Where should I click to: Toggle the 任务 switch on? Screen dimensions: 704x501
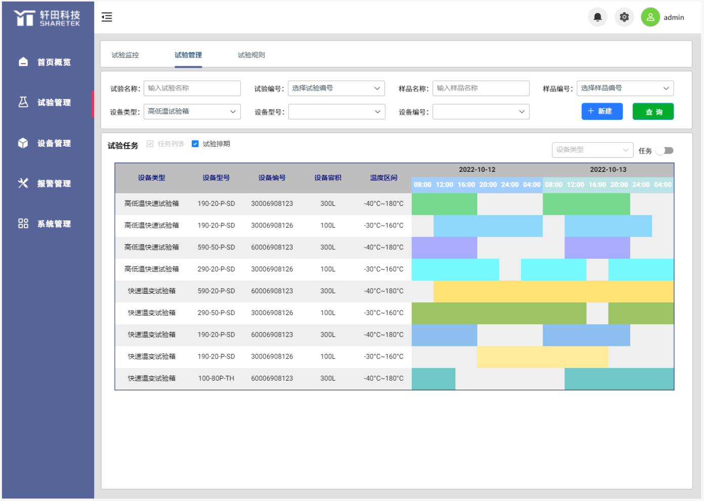coord(665,151)
